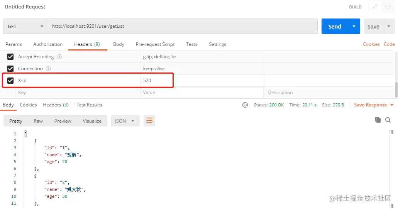Uncheck the Accept-Encoding header checkbox
The height and width of the screenshot is (209, 398).
tap(10, 57)
